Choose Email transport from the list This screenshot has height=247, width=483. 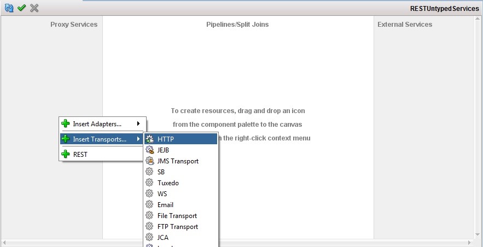click(x=165, y=205)
